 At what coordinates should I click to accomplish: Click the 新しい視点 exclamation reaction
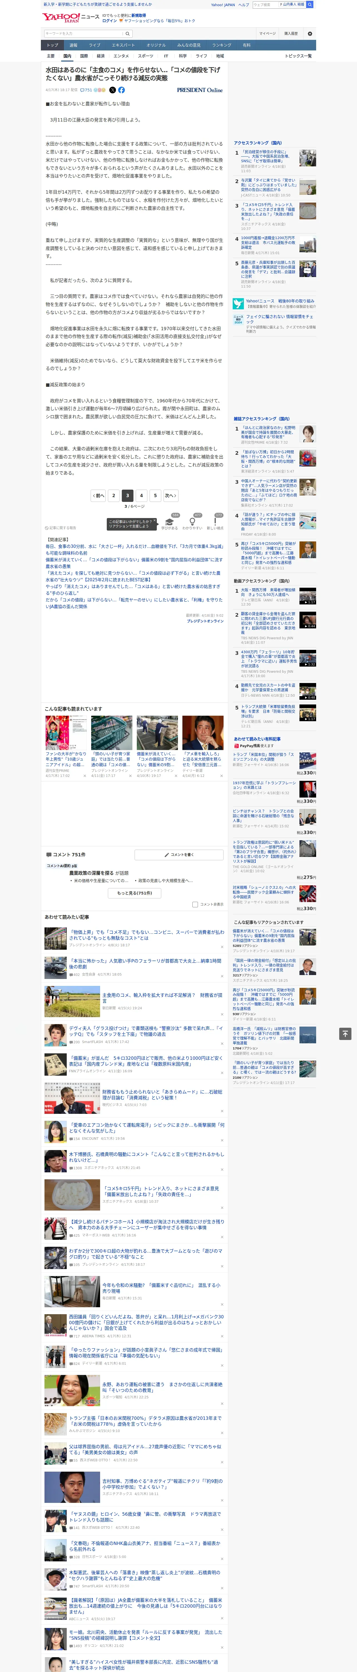click(x=215, y=522)
